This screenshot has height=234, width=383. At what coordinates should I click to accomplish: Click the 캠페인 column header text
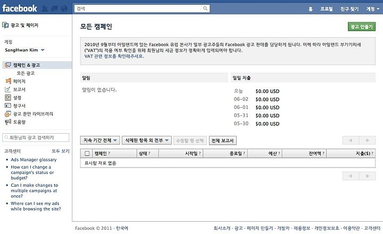coord(101,153)
